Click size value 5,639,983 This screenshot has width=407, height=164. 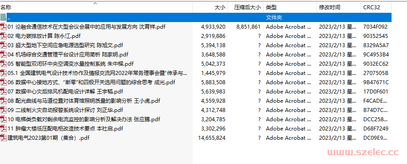point(213,91)
